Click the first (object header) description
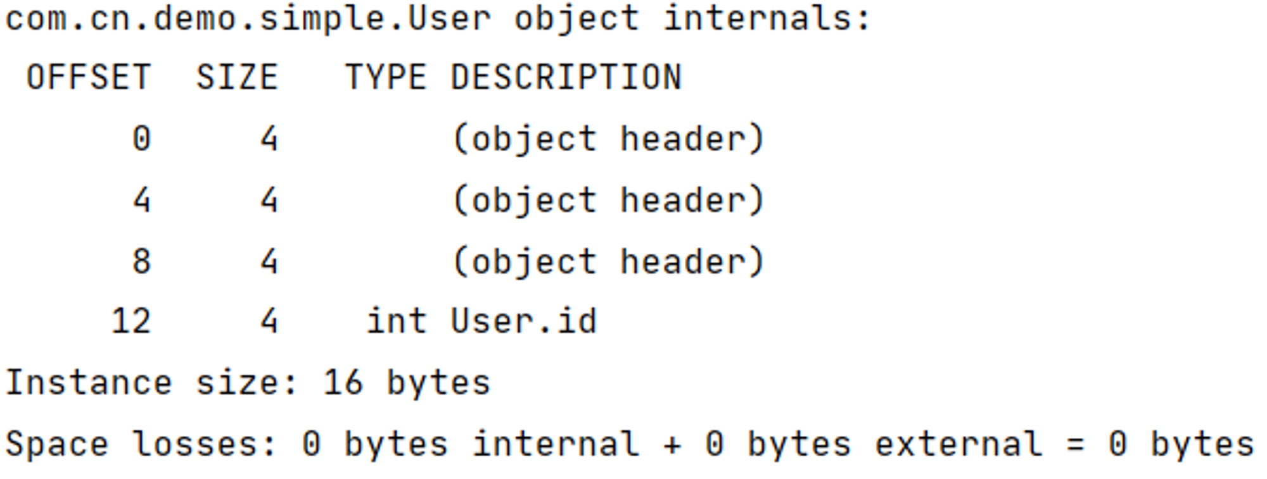1267x479 pixels. (609, 139)
